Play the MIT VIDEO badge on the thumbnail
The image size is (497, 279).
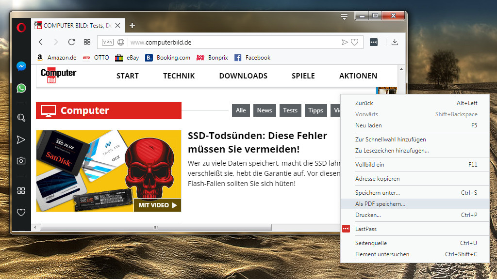(x=158, y=205)
